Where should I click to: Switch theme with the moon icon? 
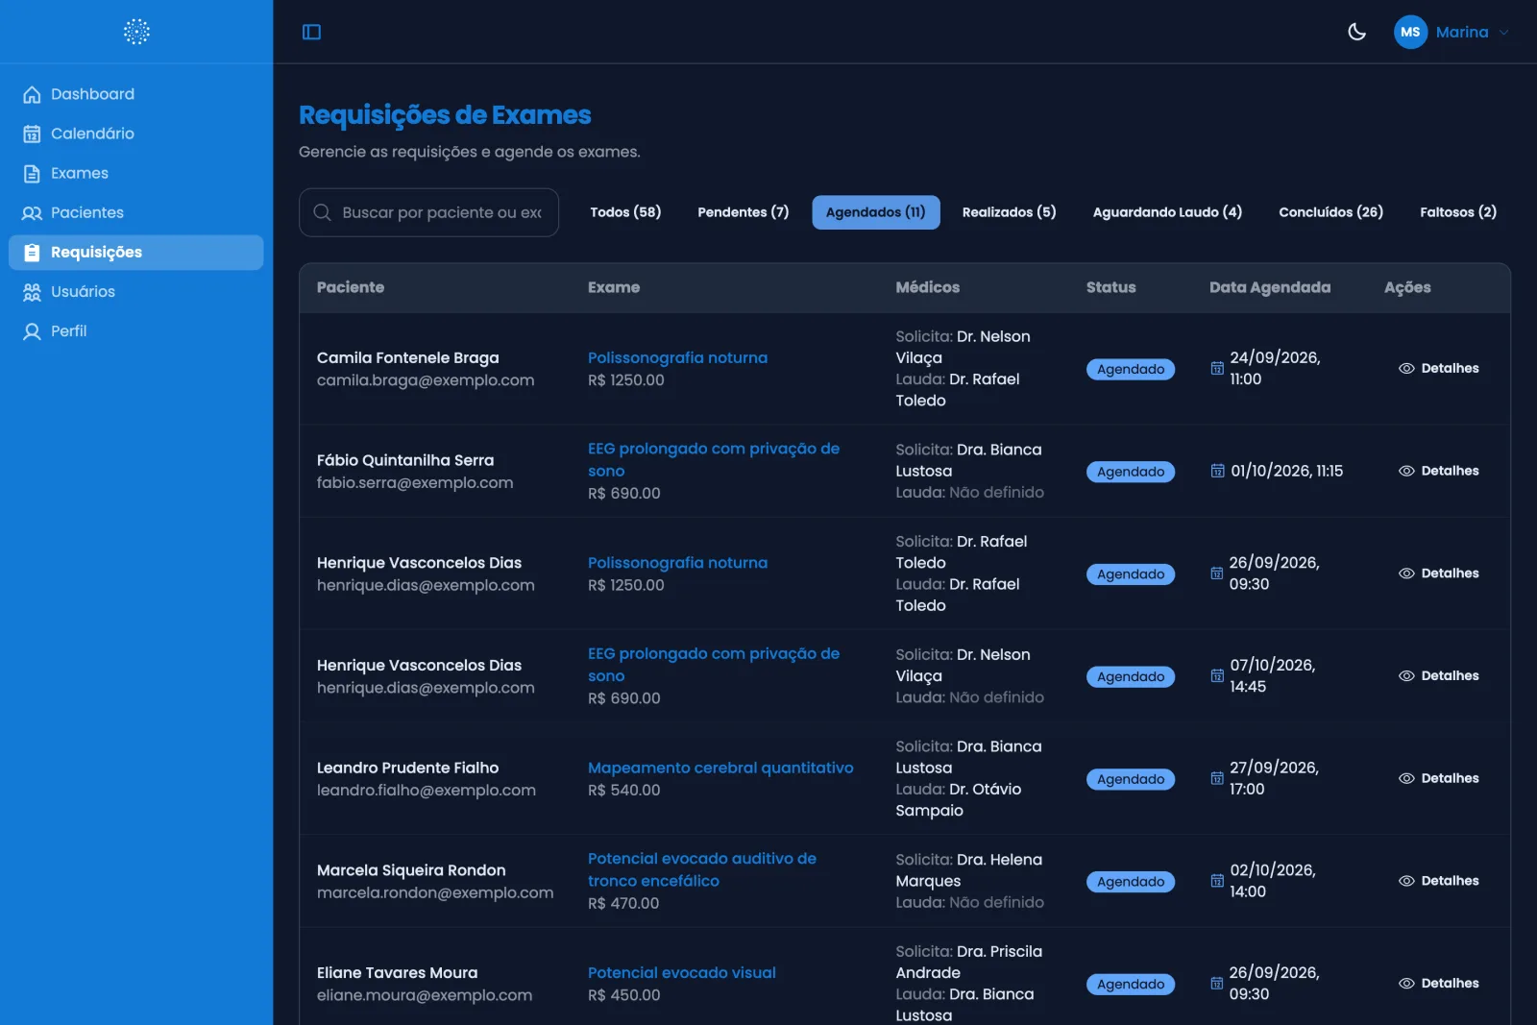[1356, 32]
